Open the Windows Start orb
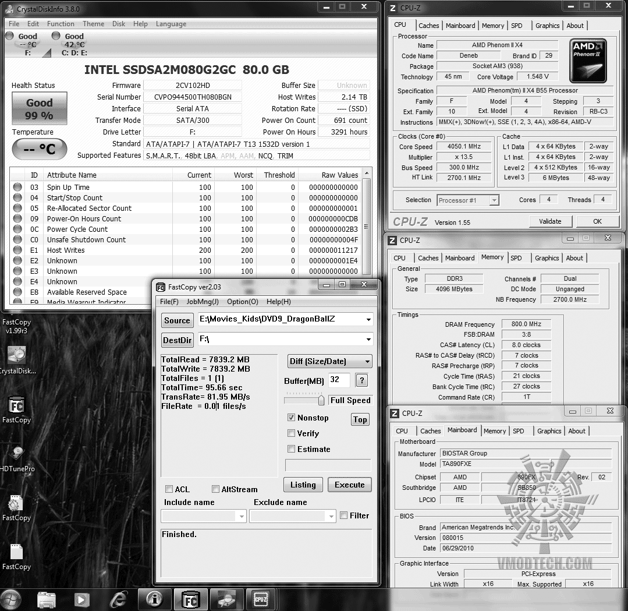Viewport: 628px width, 611px height. tap(11, 599)
